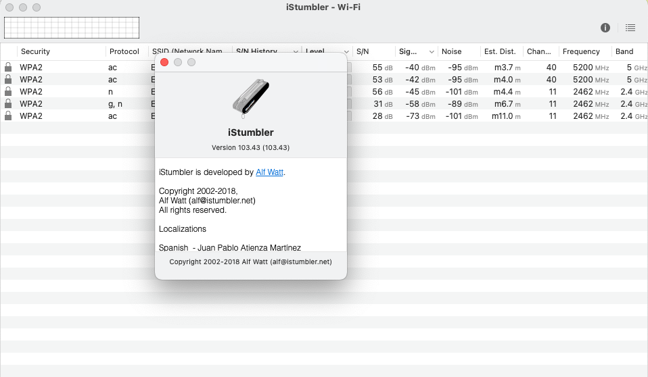Screen dimensions: 648x377
Task: Click the lock icon in the -42 dBm row
Action: [8, 79]
